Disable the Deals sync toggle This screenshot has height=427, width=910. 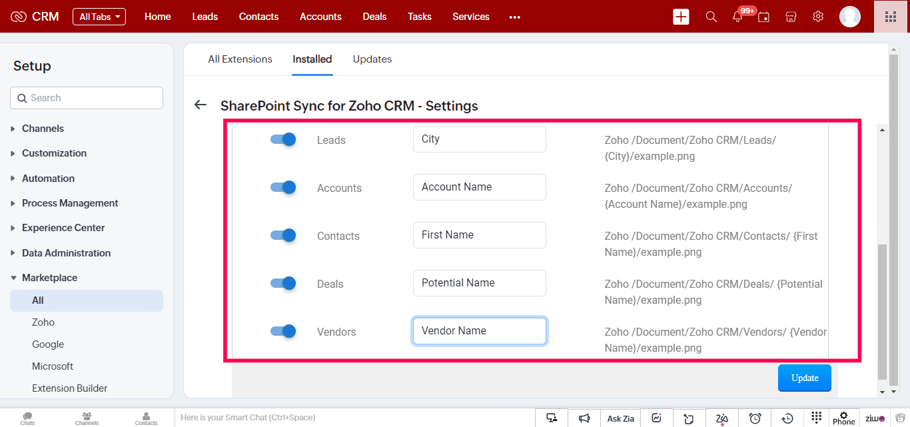pyautogui.click(x=283, y=283)
